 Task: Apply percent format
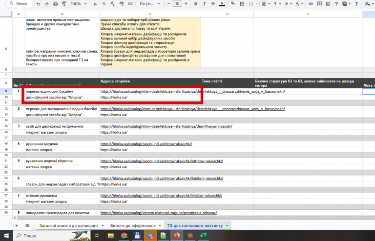[x=104, y=4]
